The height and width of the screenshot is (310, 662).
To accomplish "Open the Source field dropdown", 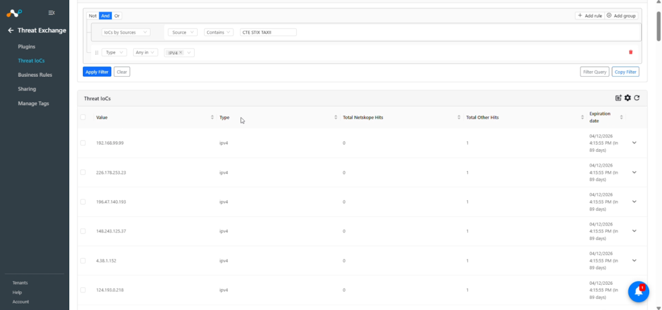I will 182,32.
